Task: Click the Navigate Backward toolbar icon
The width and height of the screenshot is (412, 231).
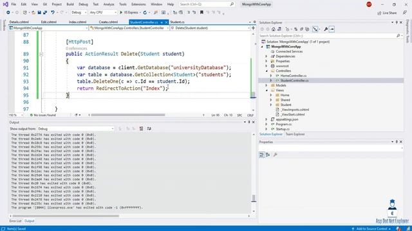Action: tap(8, 12)
